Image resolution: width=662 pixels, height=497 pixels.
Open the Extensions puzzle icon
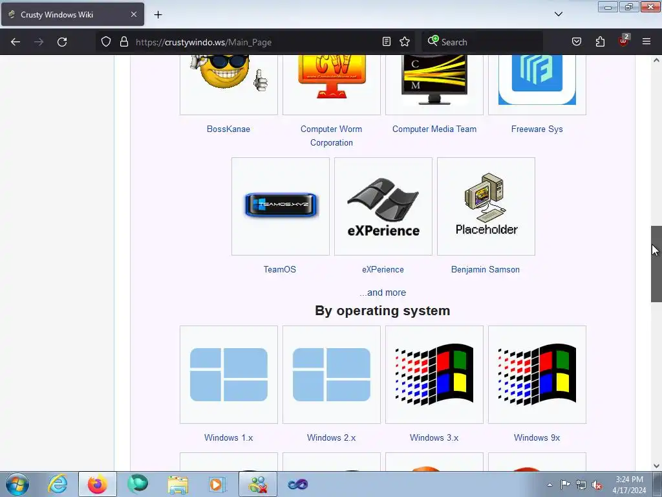600,41
